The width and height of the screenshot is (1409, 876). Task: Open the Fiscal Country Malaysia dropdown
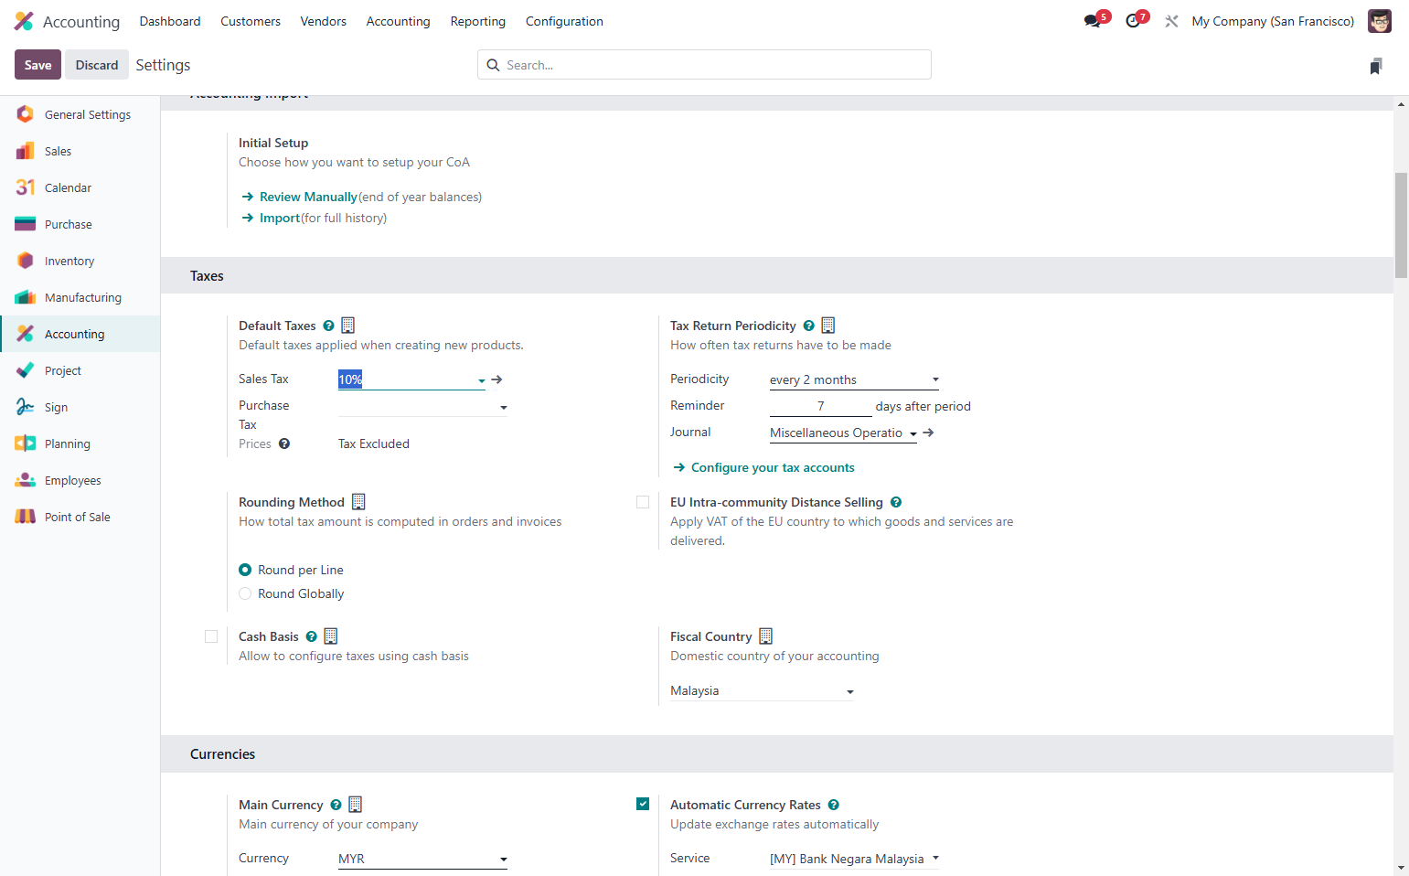point(762,690)
